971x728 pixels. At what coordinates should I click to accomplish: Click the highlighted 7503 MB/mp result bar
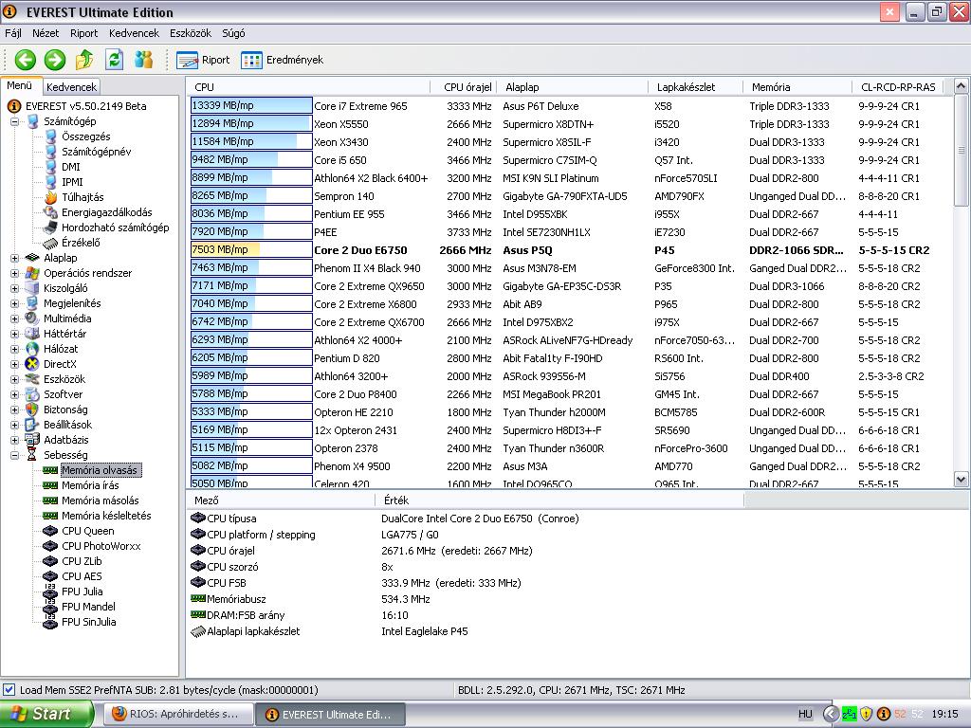click(x=250, y=250)
